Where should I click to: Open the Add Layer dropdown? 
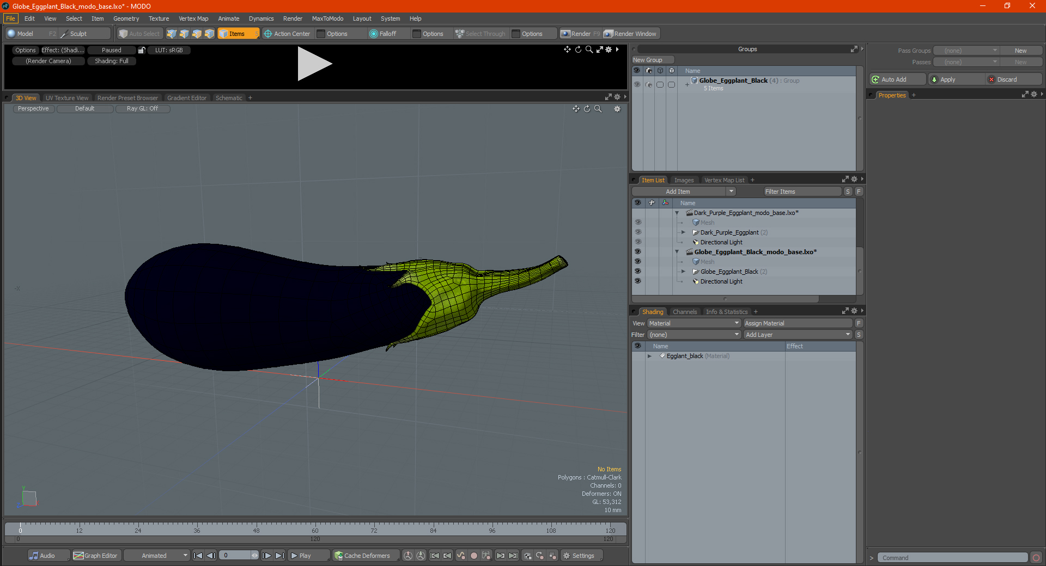[798, 335]
